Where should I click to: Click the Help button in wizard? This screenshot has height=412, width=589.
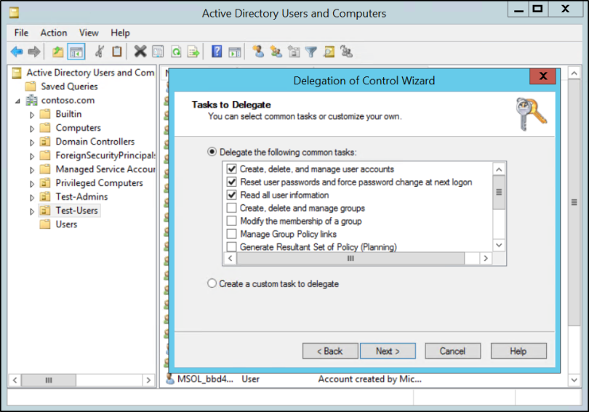(518, 351)
